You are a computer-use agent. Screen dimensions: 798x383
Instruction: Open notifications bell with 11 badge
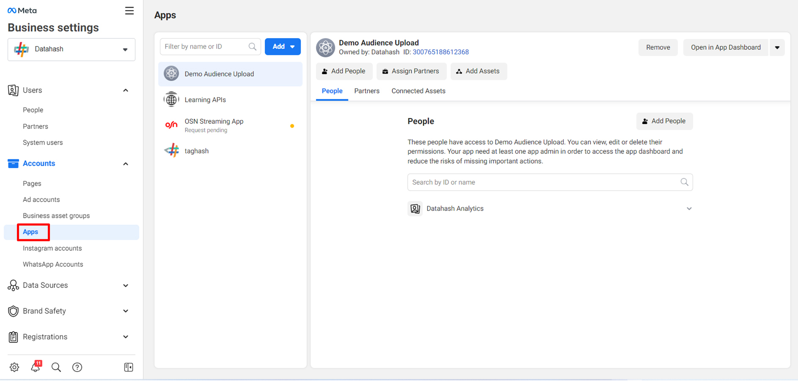click(36, 367)
